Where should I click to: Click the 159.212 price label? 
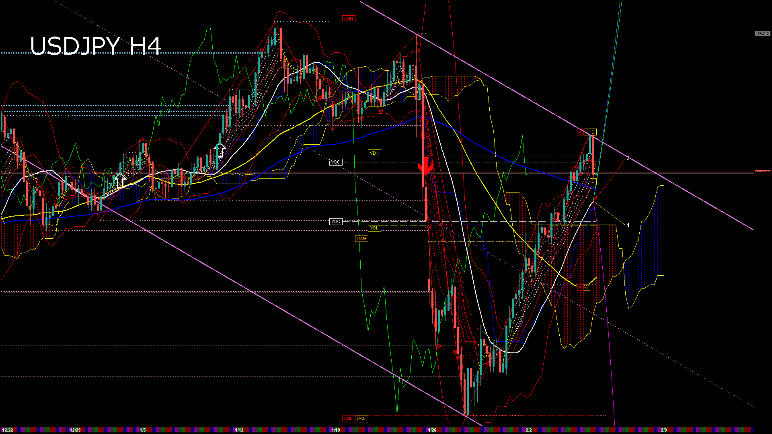pyautogui.click(x=762, y=34)
